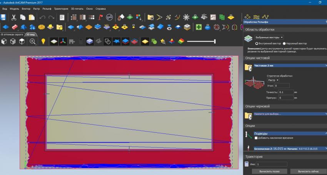The width and height of the screenshot is (327, 175).
Task: Switch to the 3D вид tab
Action: click(x=30, y=34)
